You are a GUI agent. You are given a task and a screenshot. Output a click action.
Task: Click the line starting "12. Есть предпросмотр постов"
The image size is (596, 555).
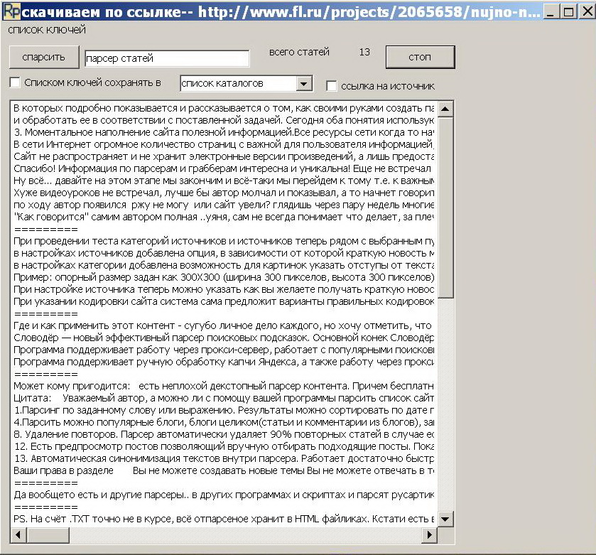pyautogui.click(x=224, y=446)
